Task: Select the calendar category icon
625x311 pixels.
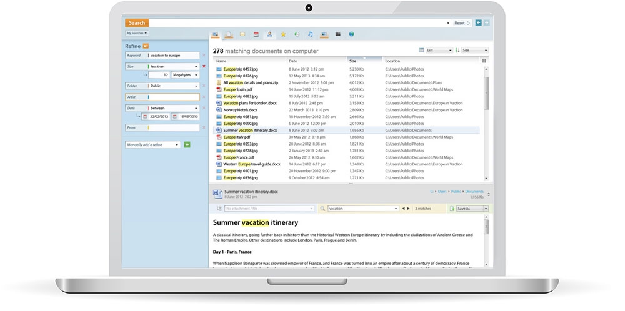Action: tap(256, 34)
